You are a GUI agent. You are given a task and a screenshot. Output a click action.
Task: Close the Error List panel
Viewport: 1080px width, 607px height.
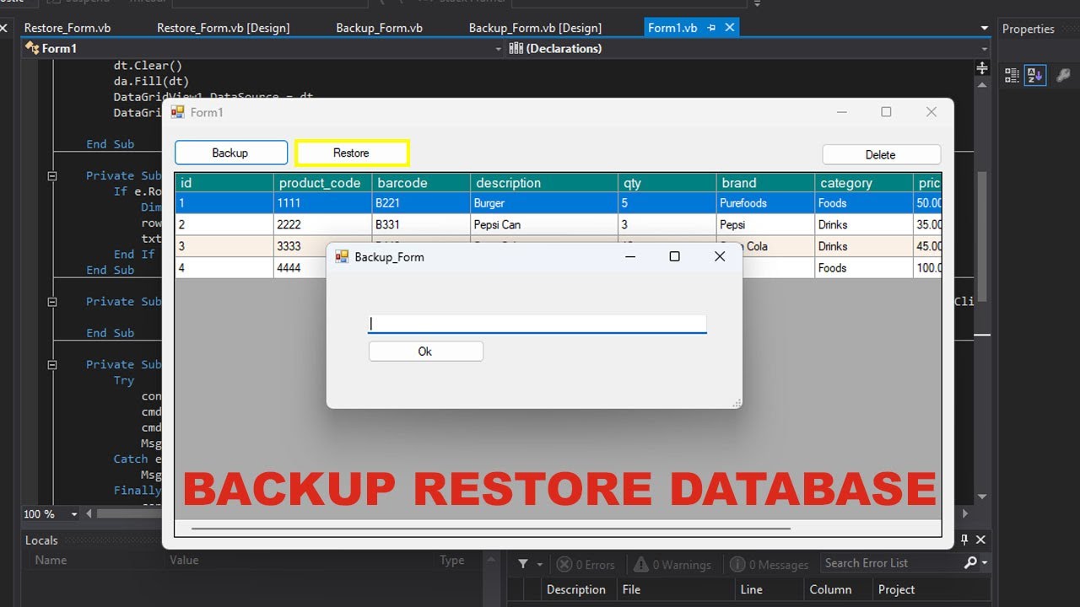(980, 540)
